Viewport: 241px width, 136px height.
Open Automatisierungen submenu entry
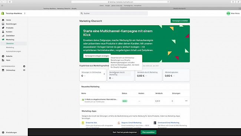pyautogui.click(x=13, y=51)
